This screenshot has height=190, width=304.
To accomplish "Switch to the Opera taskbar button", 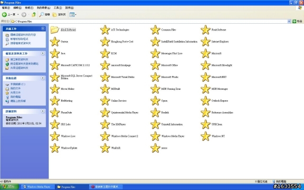I will tap(105, 187).
